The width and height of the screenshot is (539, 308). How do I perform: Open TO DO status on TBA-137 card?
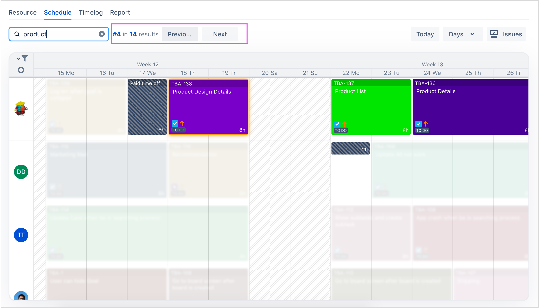(x=341, y=131)
